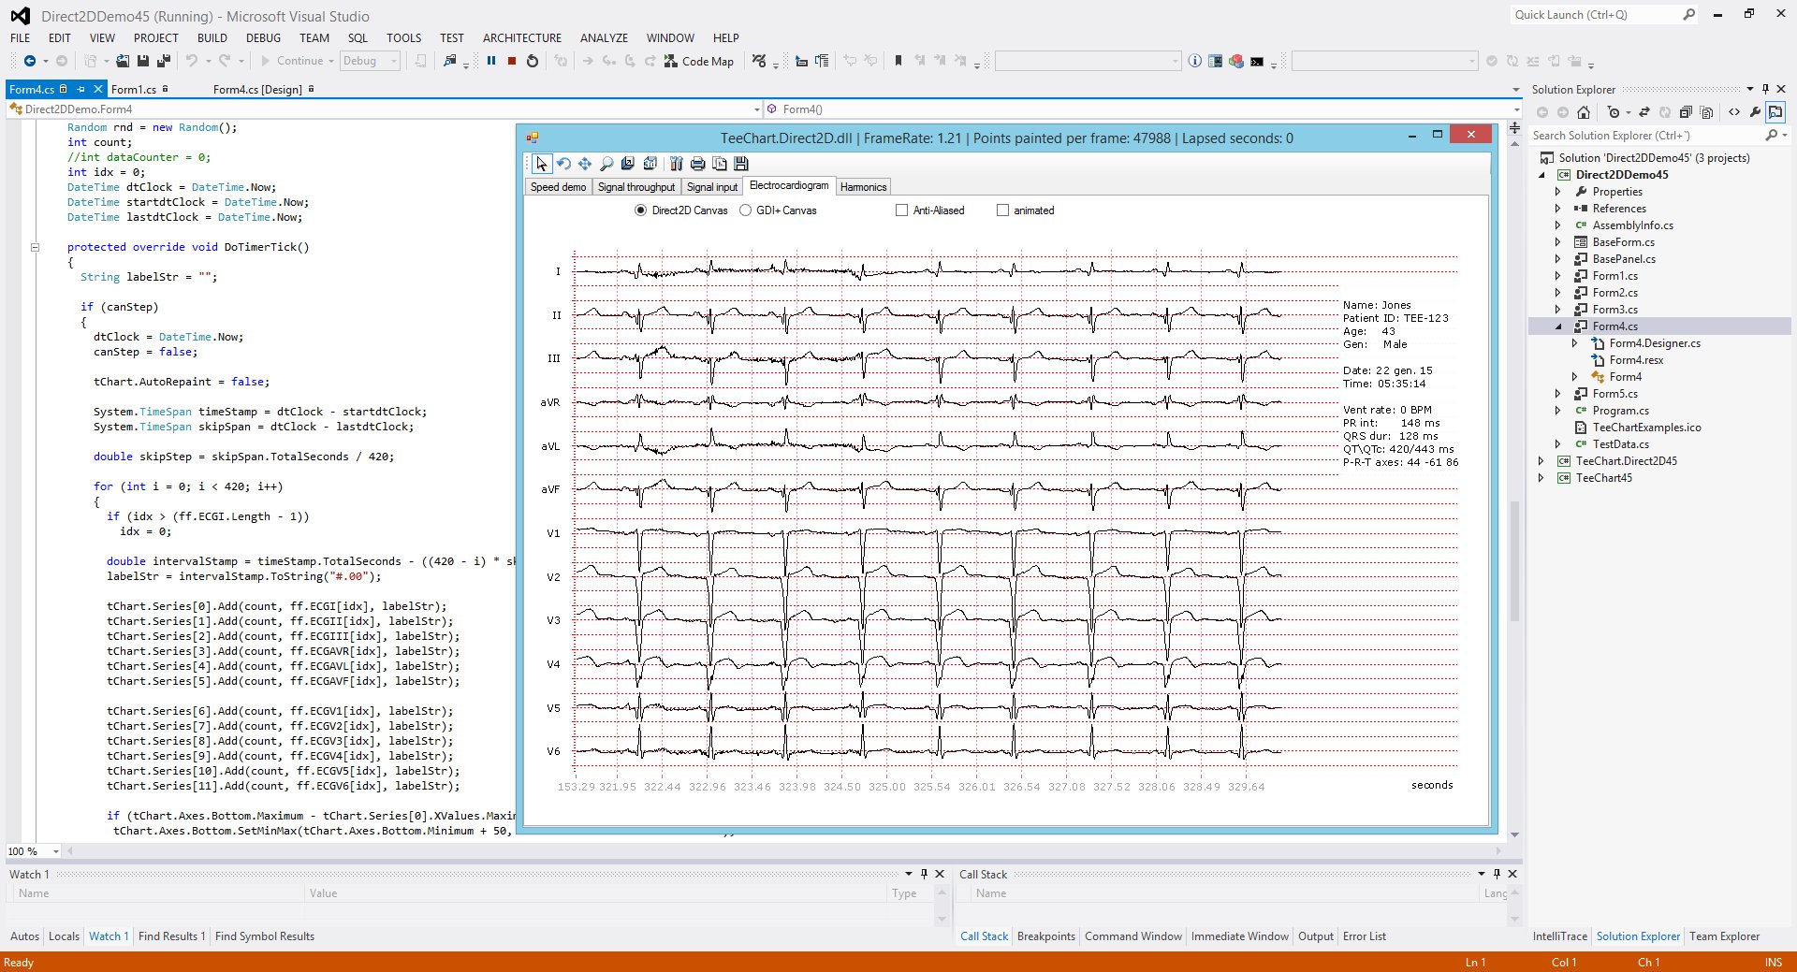The height and width of the screenshot is (972, 1797).
Task: Toggle pin on Call Stack panel
Action: click(x=1497, y=874)
